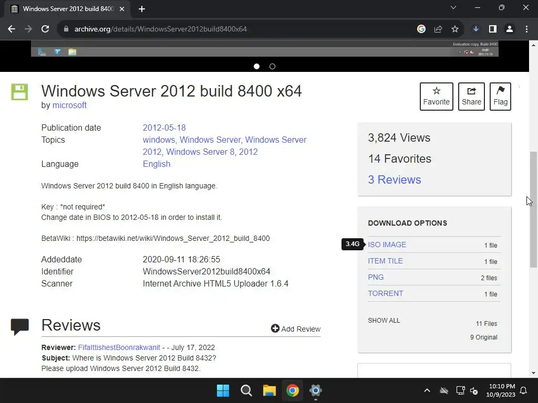538x403 pixels.
Task: Open a new browser tab
Action: coord(142,9)
